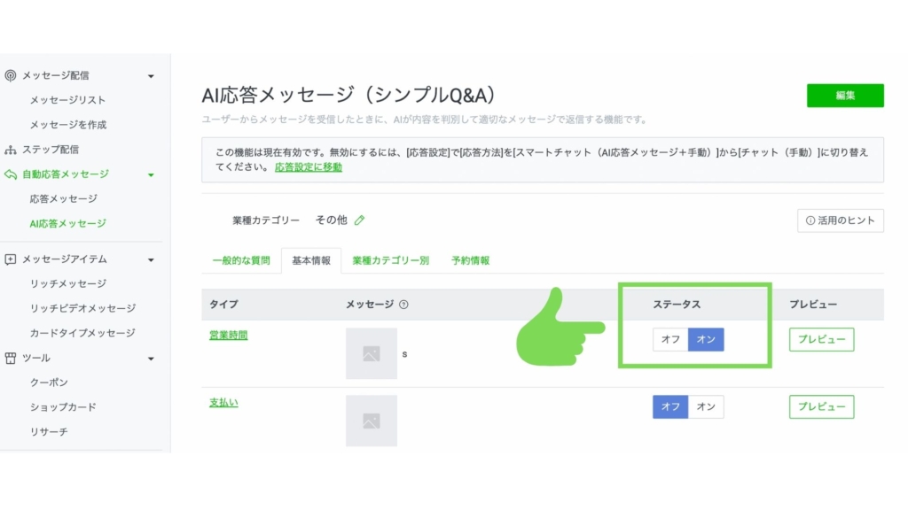
Task: Click the auto-reply message arrow icon
Action: 11,174
